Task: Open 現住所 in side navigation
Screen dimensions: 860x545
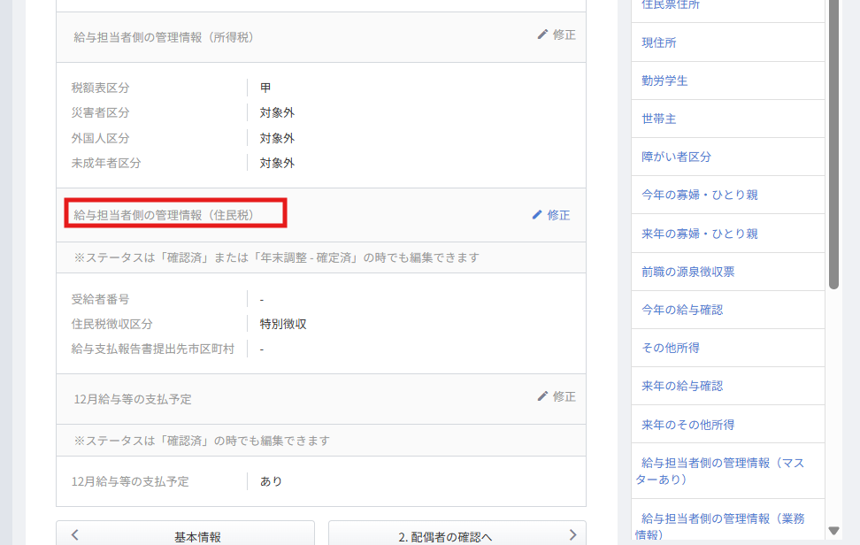Action: click(659, 42)
